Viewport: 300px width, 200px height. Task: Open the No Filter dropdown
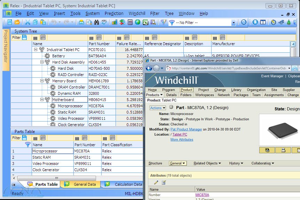click(x=234, y=23)
